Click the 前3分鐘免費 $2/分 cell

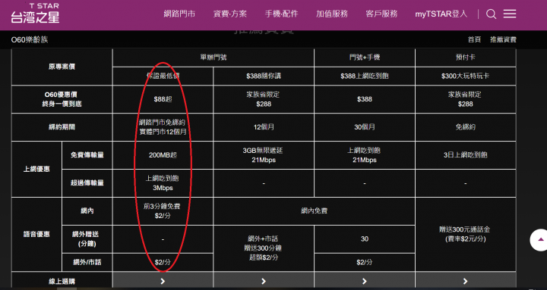[x=163, y=210]
